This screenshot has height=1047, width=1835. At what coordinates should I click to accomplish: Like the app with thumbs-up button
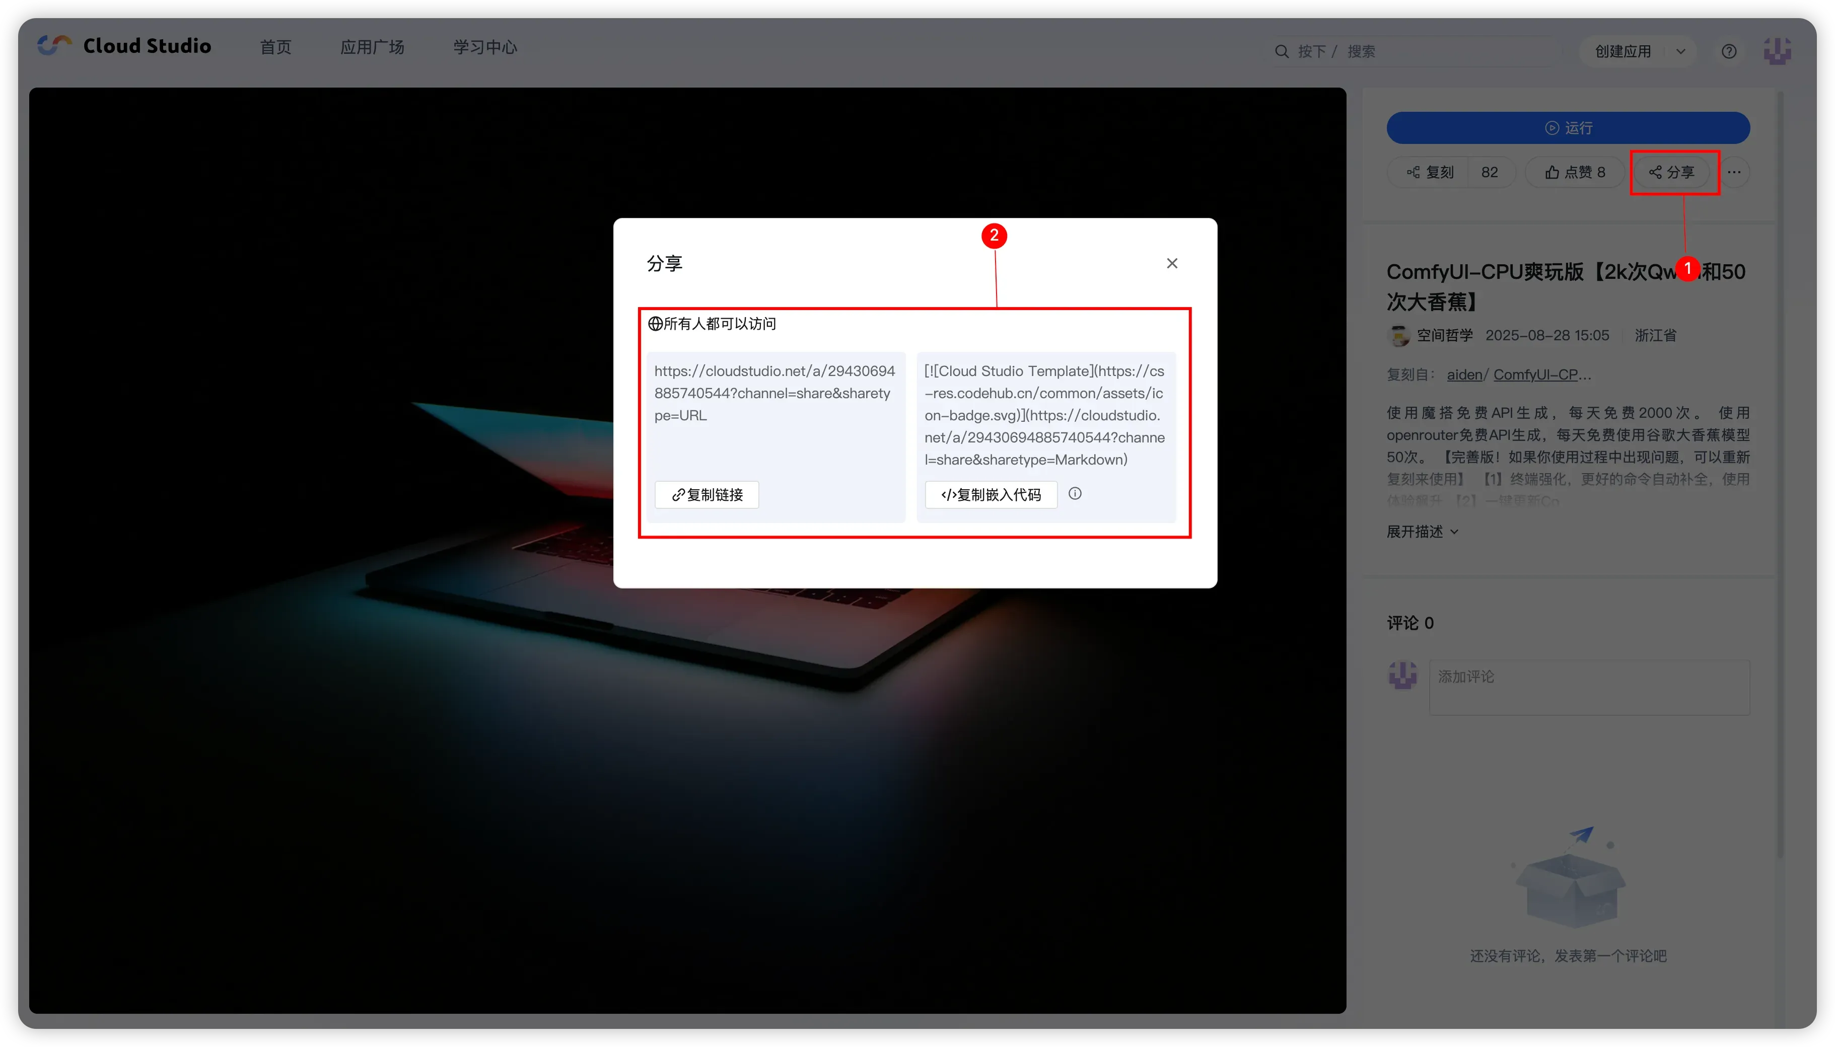pos(1575,172)
